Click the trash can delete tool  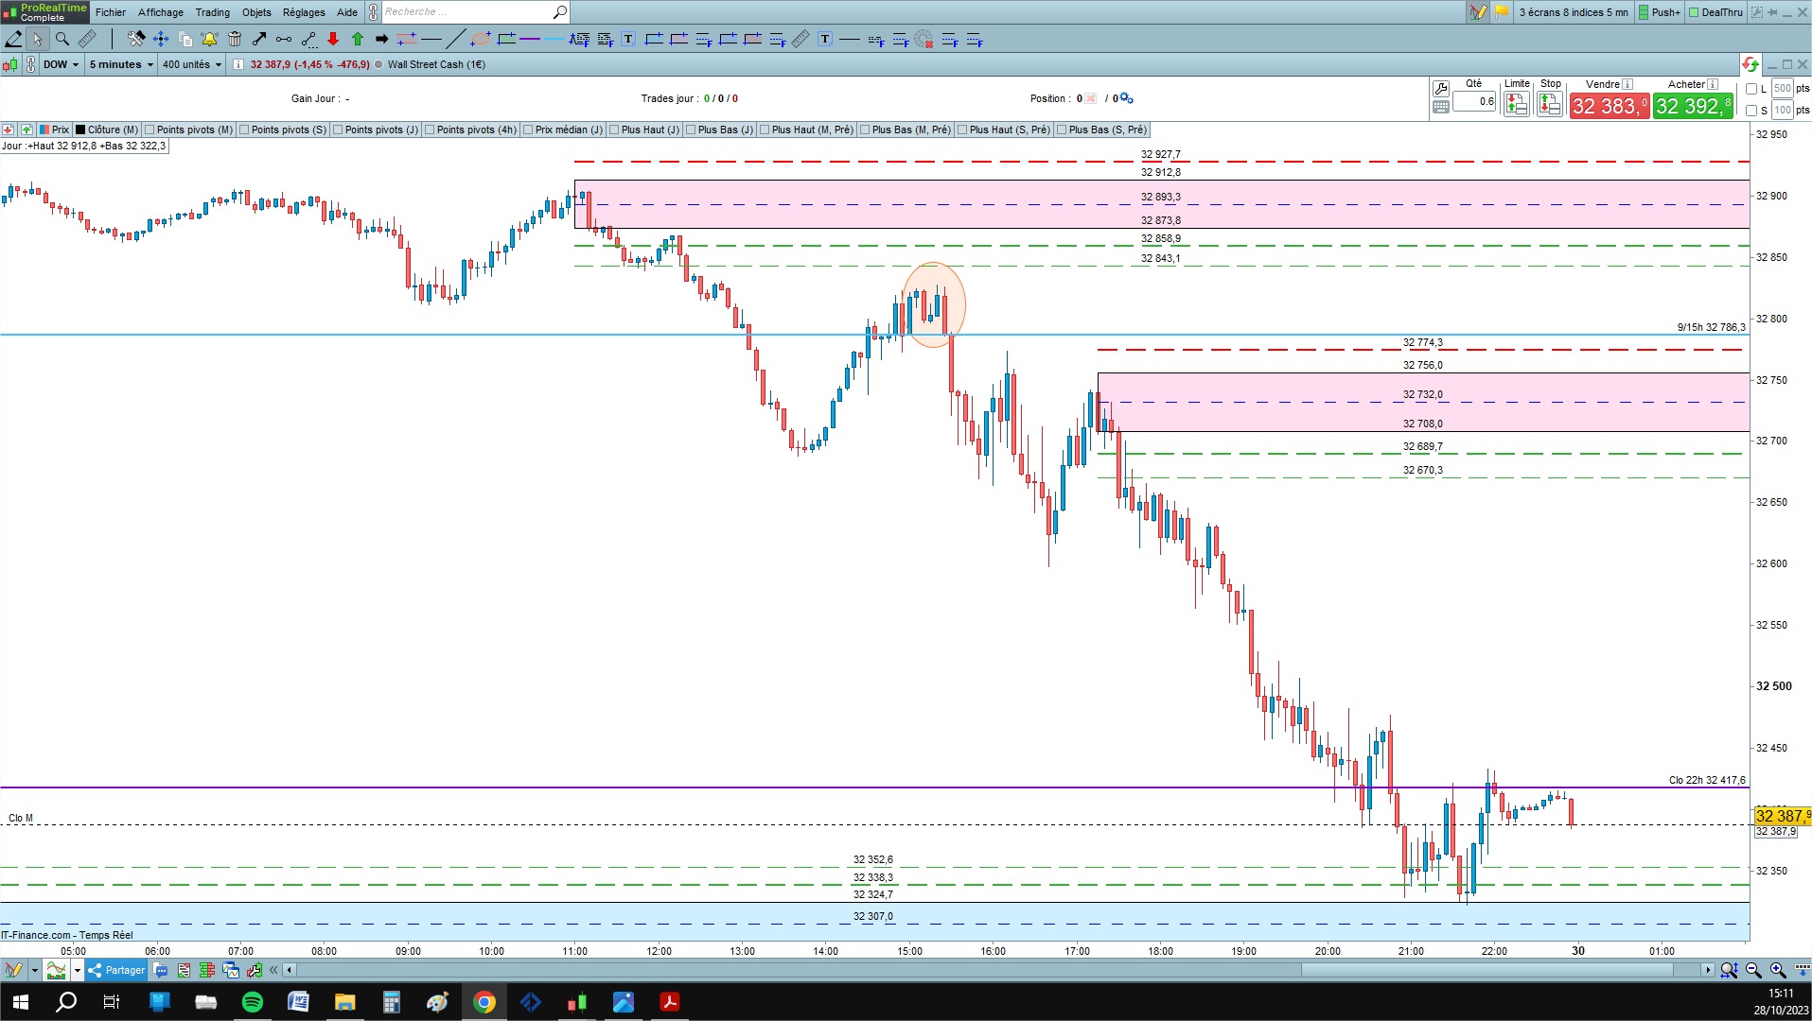[x=235, y=39]
